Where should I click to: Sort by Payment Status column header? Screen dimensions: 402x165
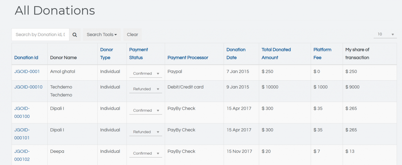tap(139, 54)
